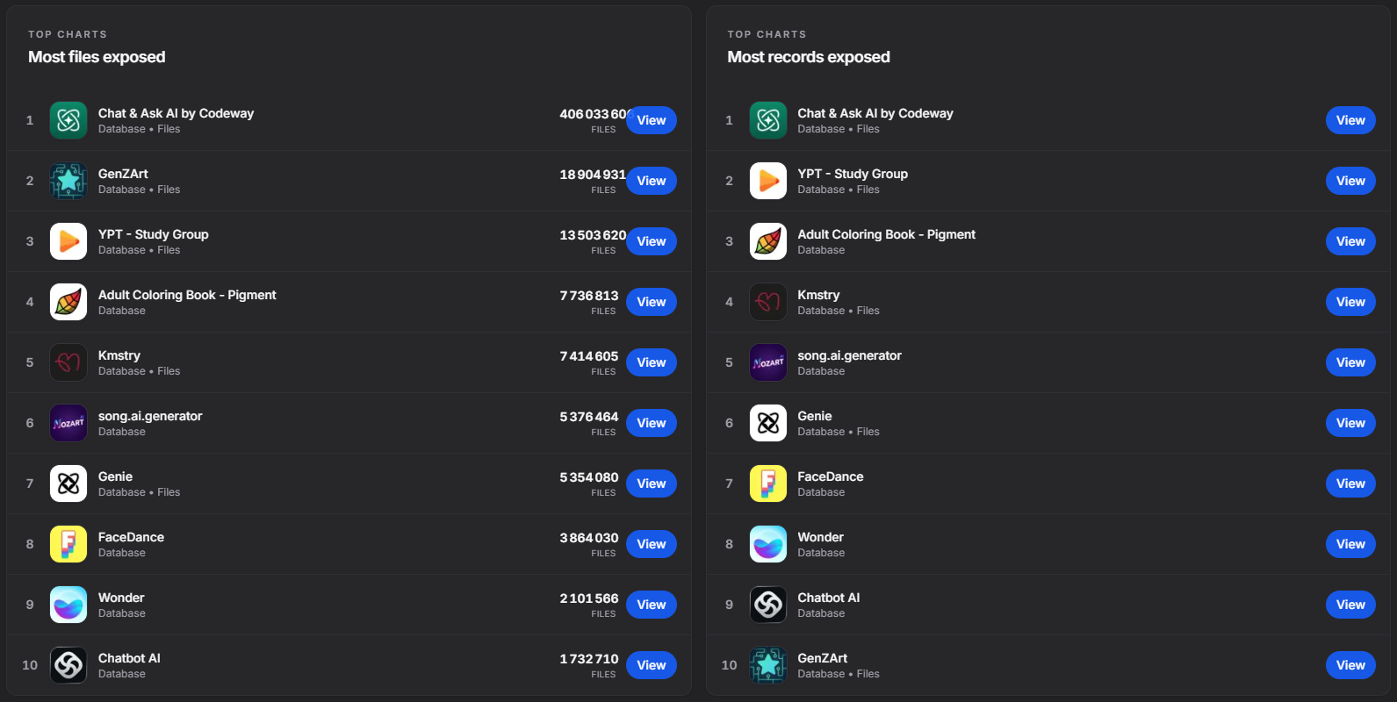Click Genie app icon in records exposed list
Image resolution: width=1397 pixels, height=702 pixels.
768,423
